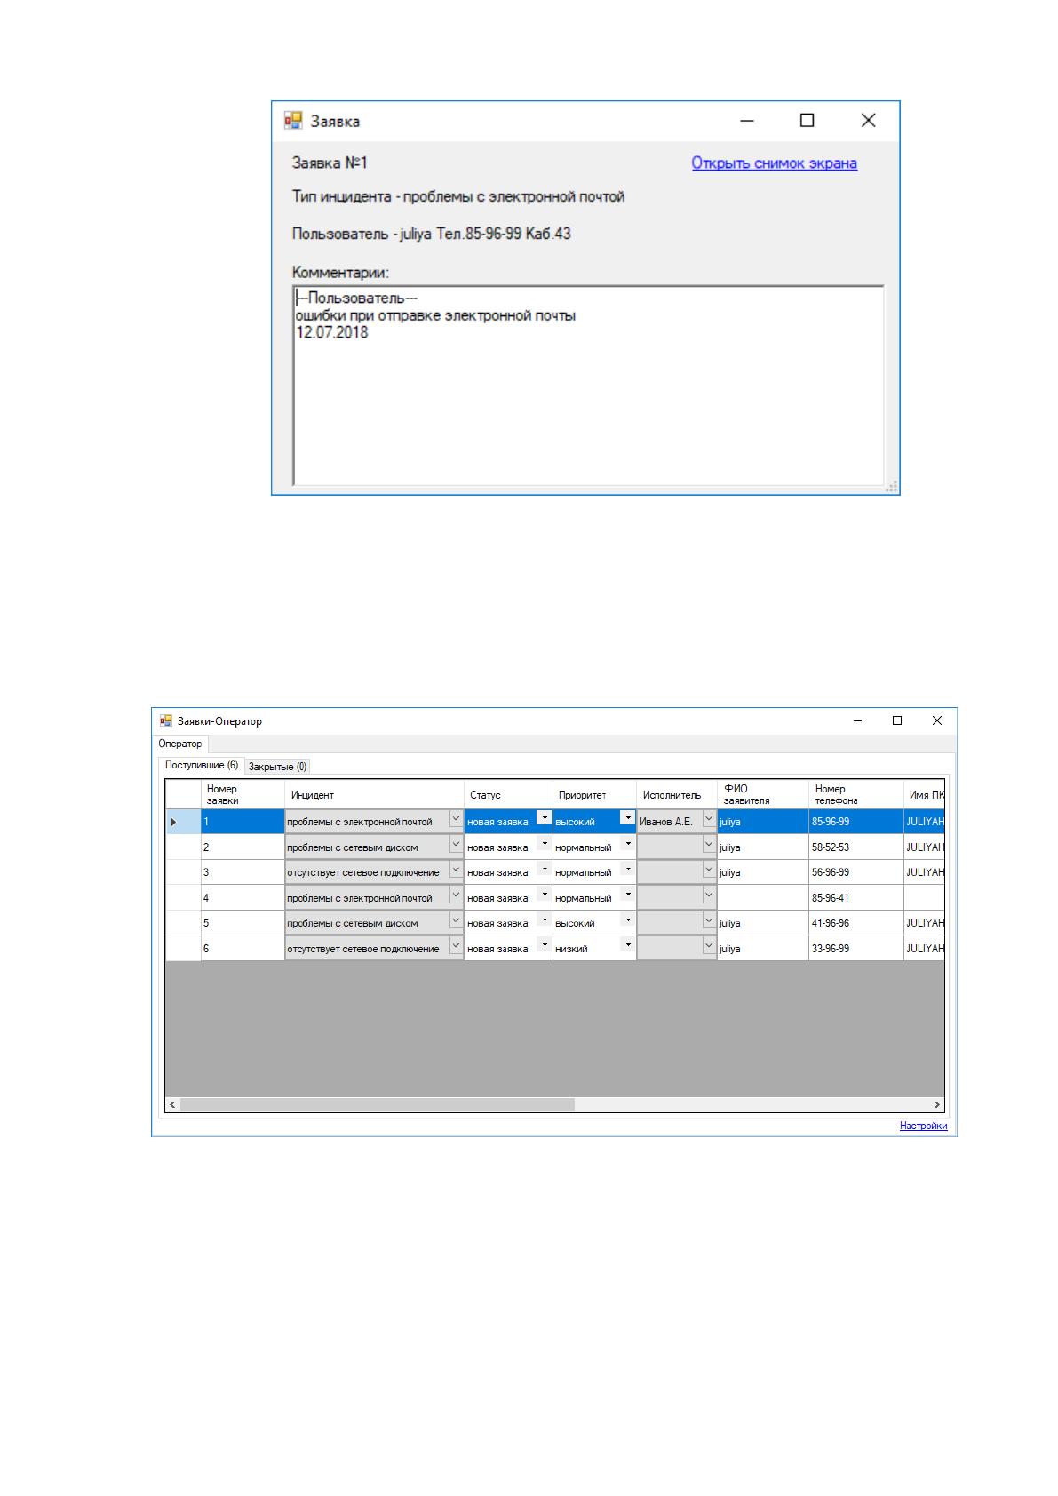Open priority dropdown for request 6 'низкий'
Image resolution: width=1058 pixels, height=1496 pixels.
point(627,945)
